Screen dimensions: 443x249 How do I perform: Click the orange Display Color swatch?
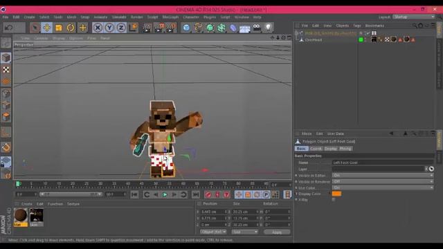coord(336,194)
